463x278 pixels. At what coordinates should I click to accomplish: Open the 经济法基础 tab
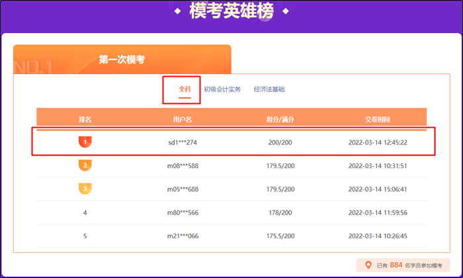coord(269,89)
